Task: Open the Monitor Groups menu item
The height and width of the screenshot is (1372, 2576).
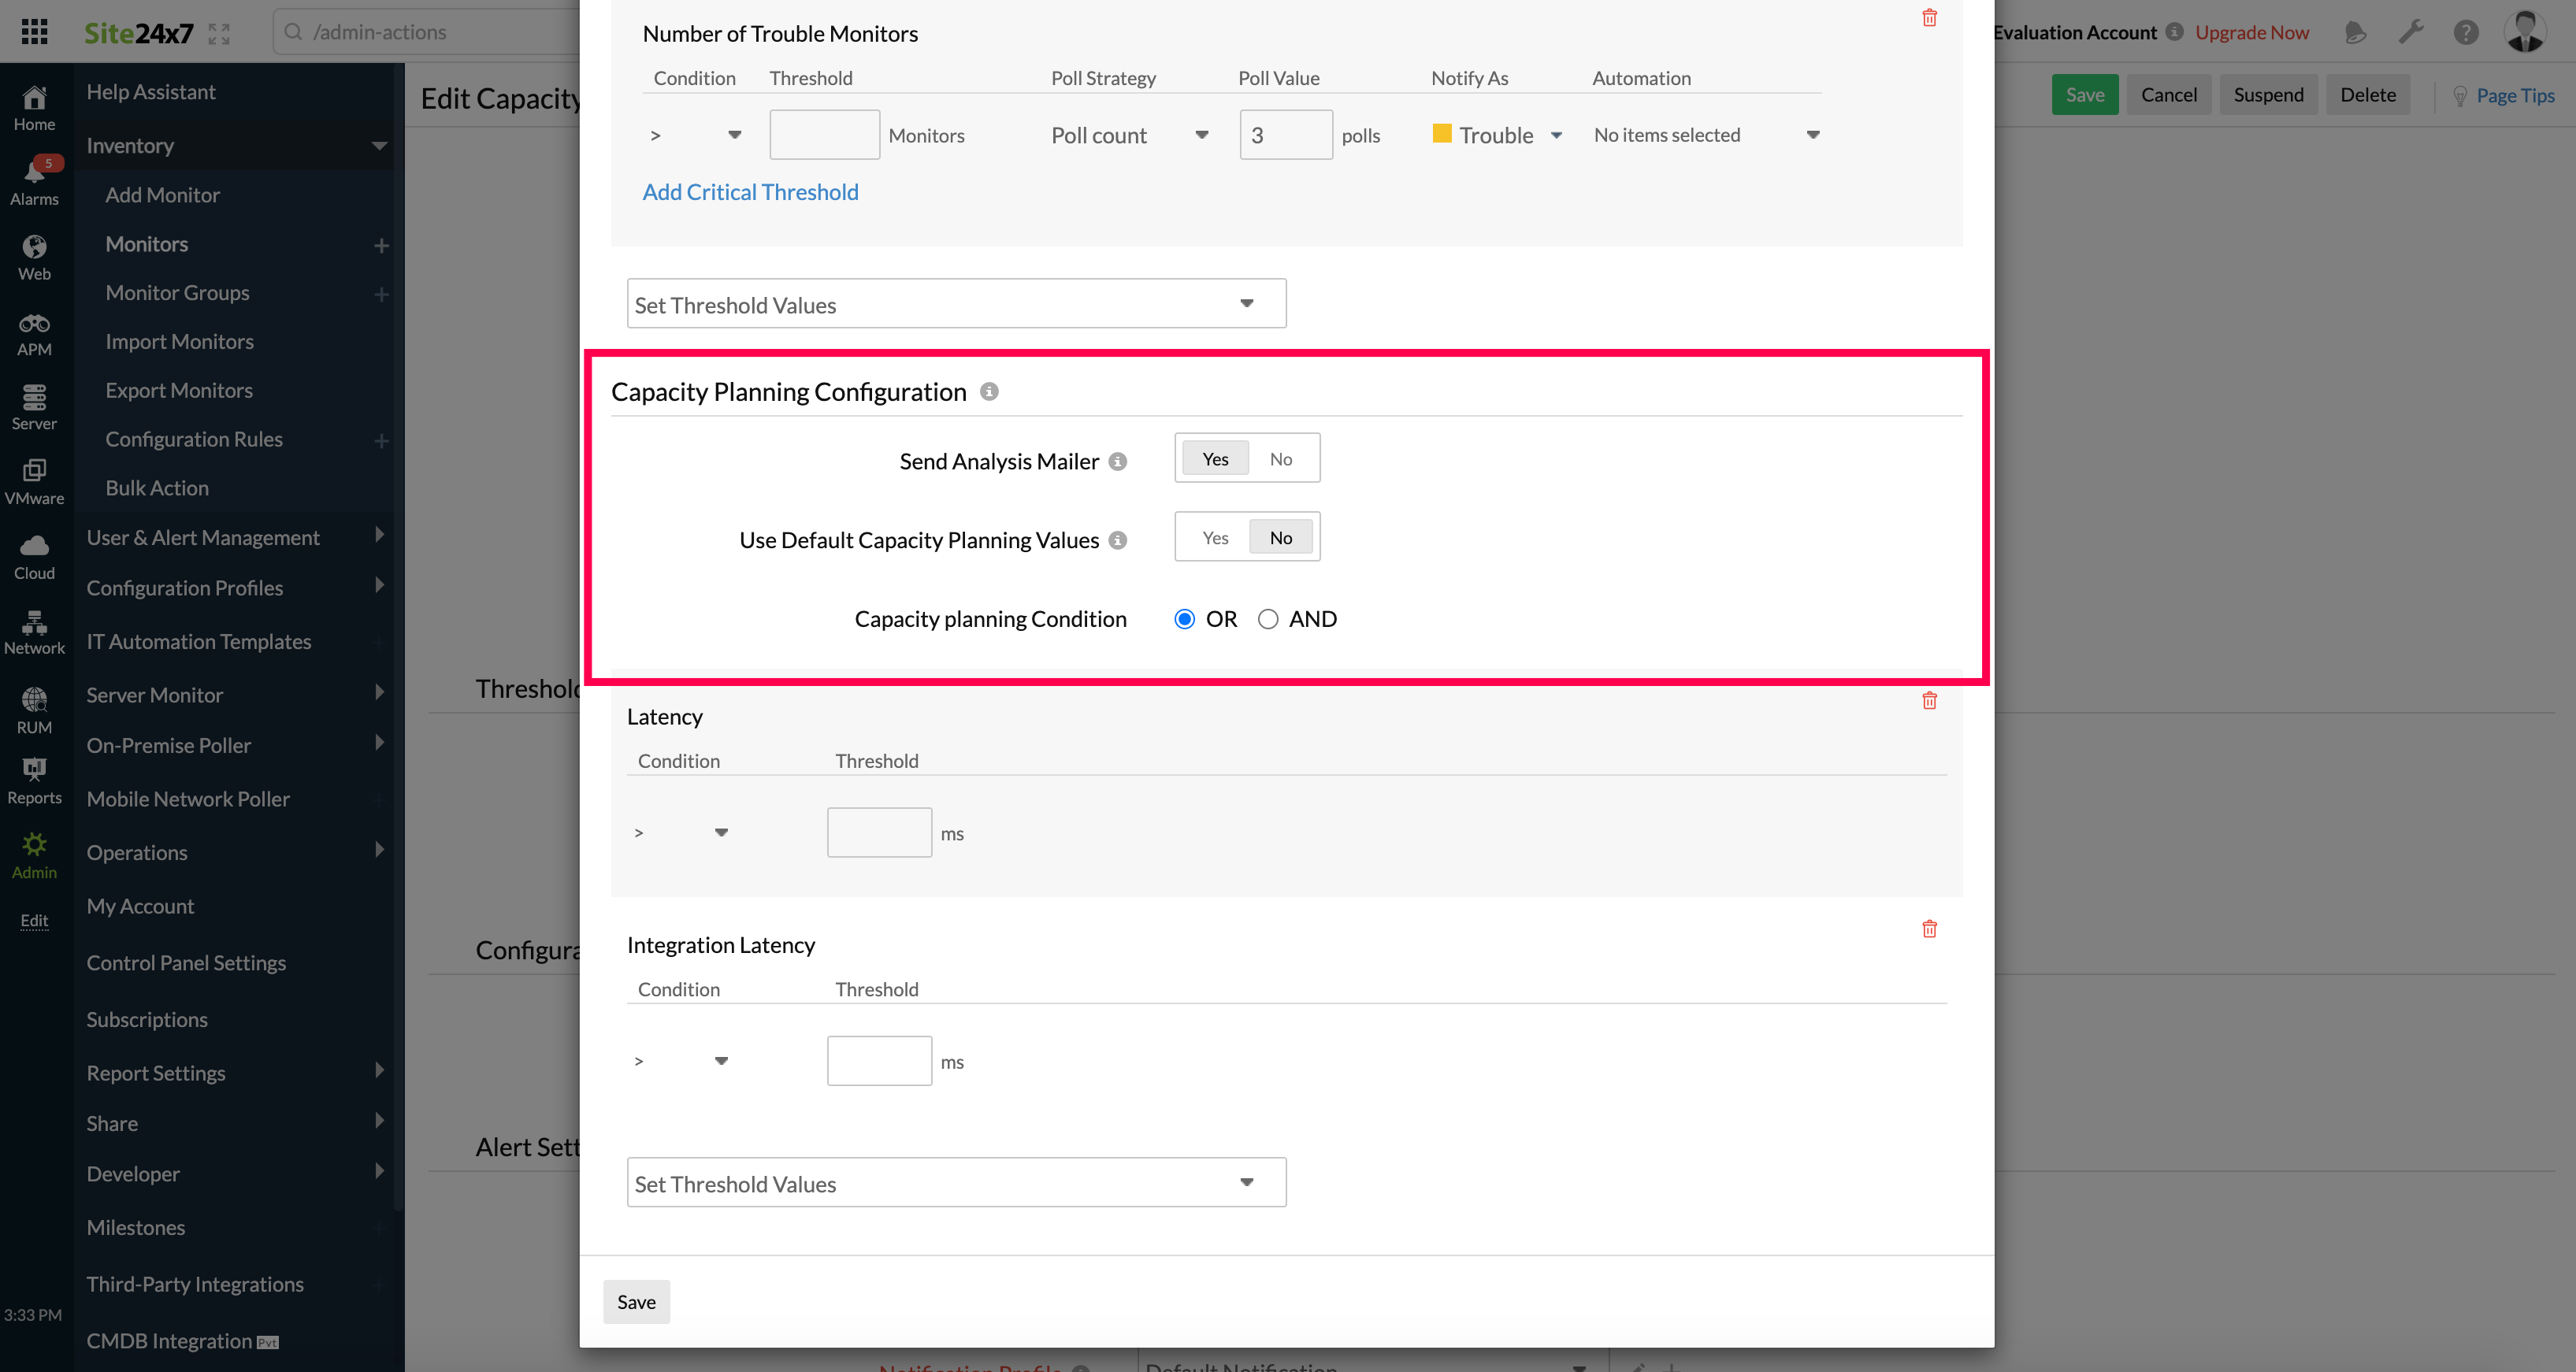Action: [x=178, y=292]
